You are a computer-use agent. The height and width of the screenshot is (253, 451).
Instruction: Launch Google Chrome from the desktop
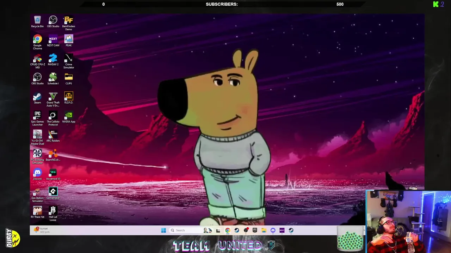click(37, 42)
